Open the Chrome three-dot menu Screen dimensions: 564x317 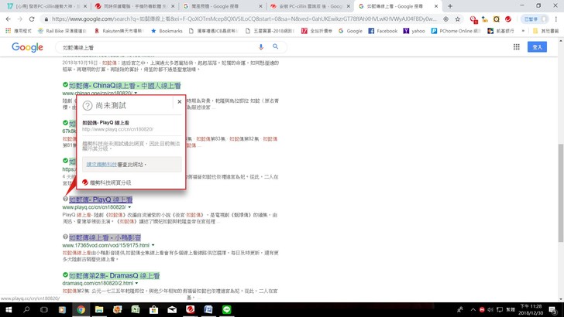tap(556, 19)
